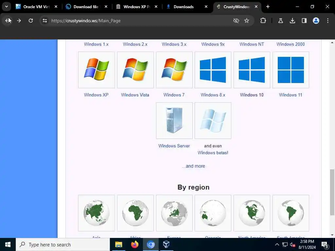Click the Windows 11 logo thumbnail
Screen dimensions: 335x251
(x=291, y=70)
